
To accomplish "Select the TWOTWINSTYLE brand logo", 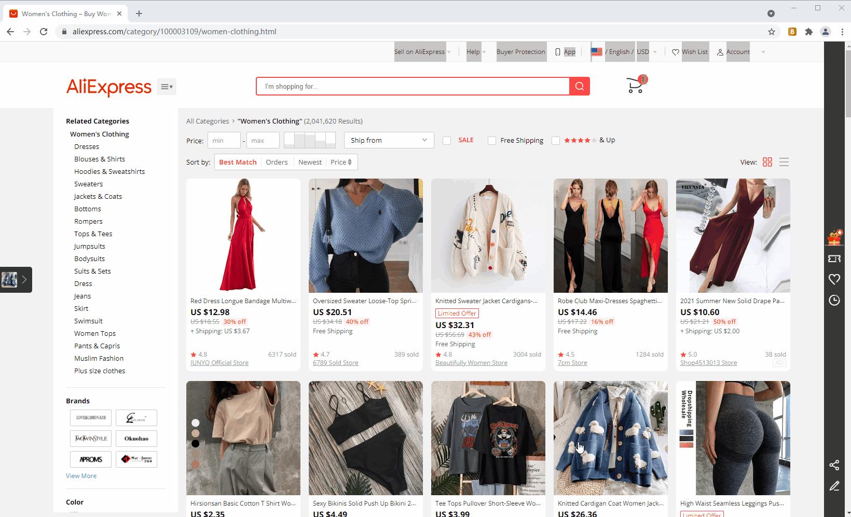I will [91, 439].
